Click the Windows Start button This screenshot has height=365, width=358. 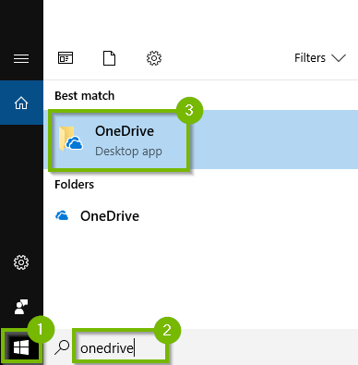[x=21, y=347]
